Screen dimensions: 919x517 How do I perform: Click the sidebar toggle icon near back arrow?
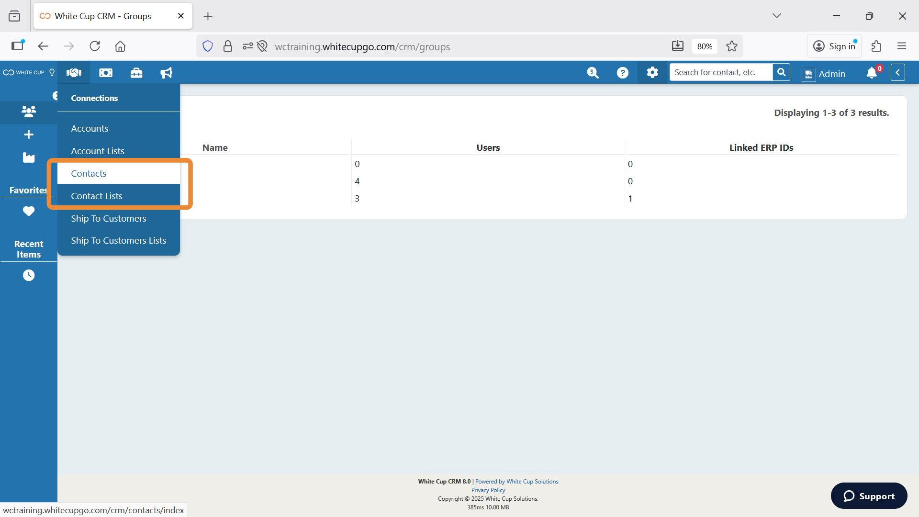(x=18, y=45)
